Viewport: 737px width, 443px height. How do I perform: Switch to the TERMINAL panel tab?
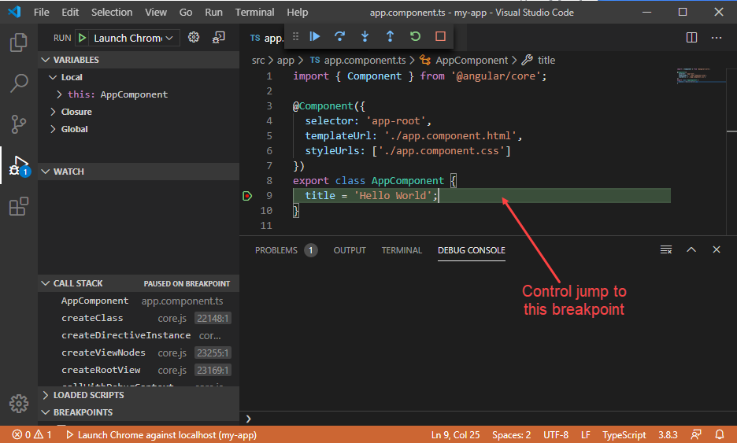[402, 250]
